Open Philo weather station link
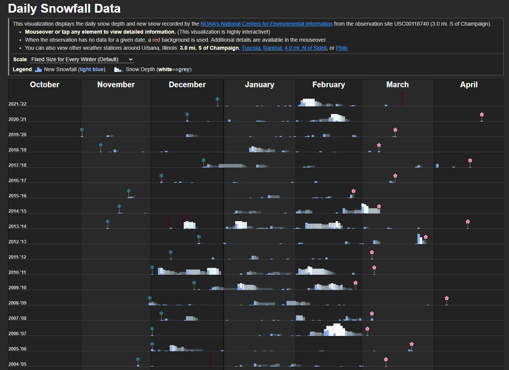Image resolution: width=509 pixels, height=370 pixels. pos(342,48)
